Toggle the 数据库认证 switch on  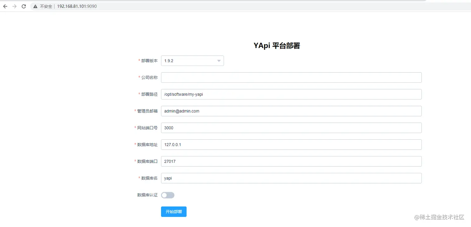click(x=168, y=195)
